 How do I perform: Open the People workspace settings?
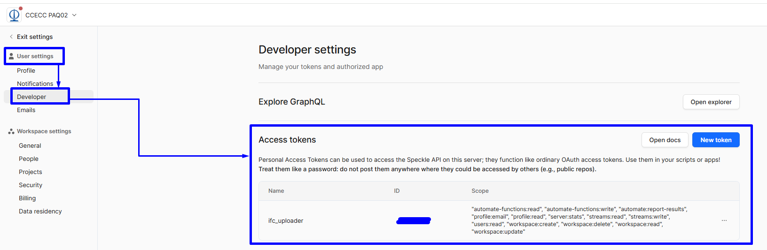tap(29, 159)
